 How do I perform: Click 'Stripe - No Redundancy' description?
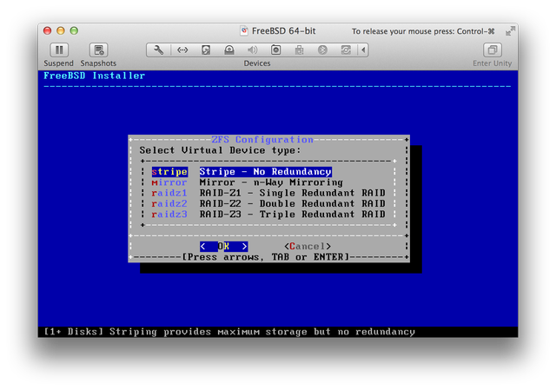pos(265,172)
